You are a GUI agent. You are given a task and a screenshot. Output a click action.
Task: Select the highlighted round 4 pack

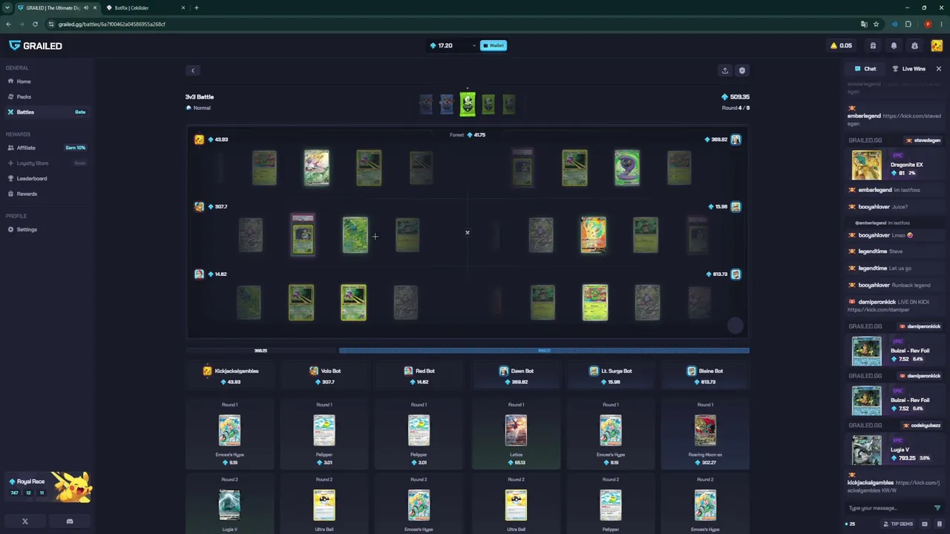[x=468, y=105]
